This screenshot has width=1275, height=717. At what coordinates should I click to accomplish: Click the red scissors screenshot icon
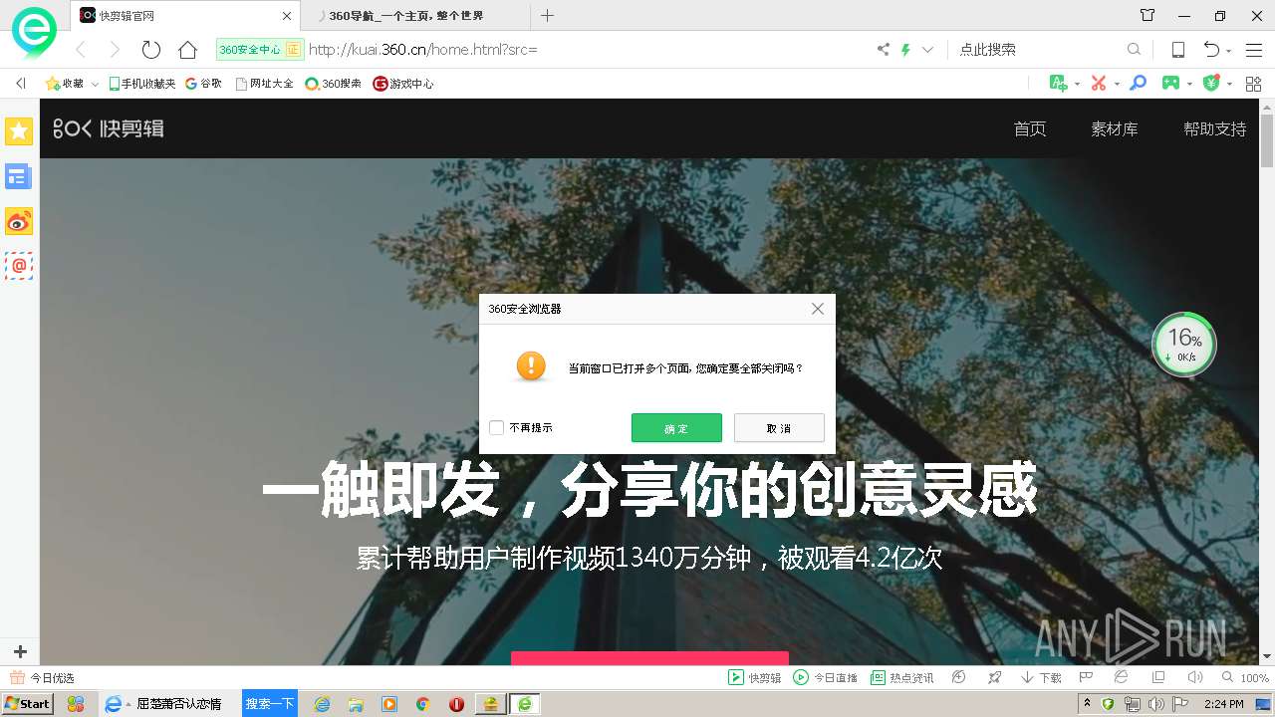pos(1099,84)
